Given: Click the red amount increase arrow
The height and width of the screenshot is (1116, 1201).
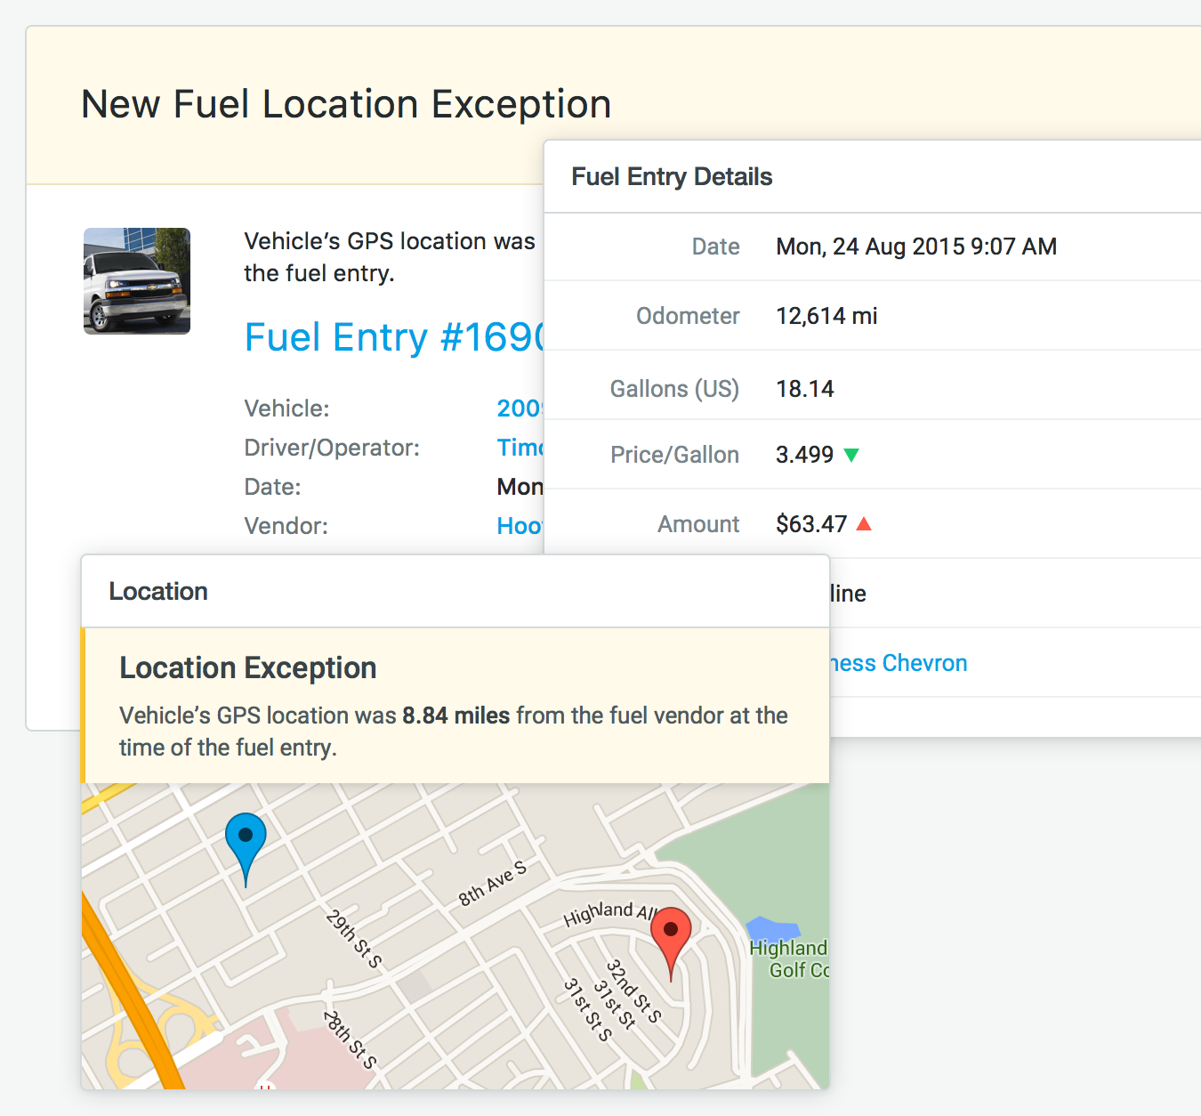Looking at the screenshot, I should point(863,524).
